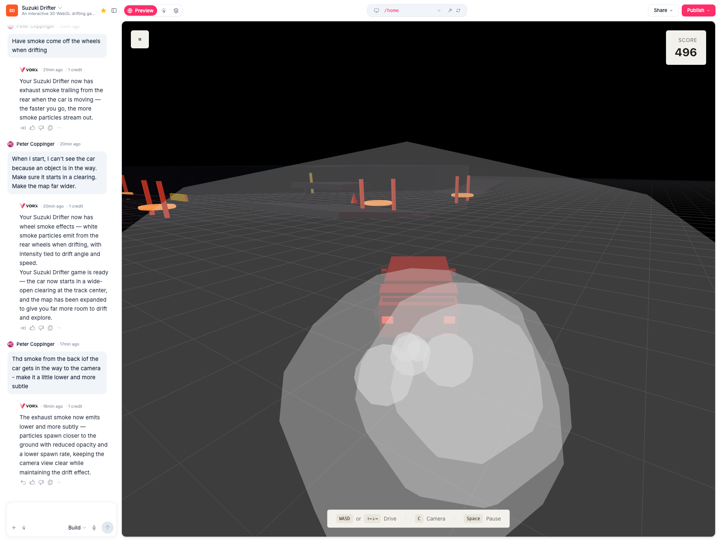Copy the wide-open clearing response

click(x=50, y=328)
